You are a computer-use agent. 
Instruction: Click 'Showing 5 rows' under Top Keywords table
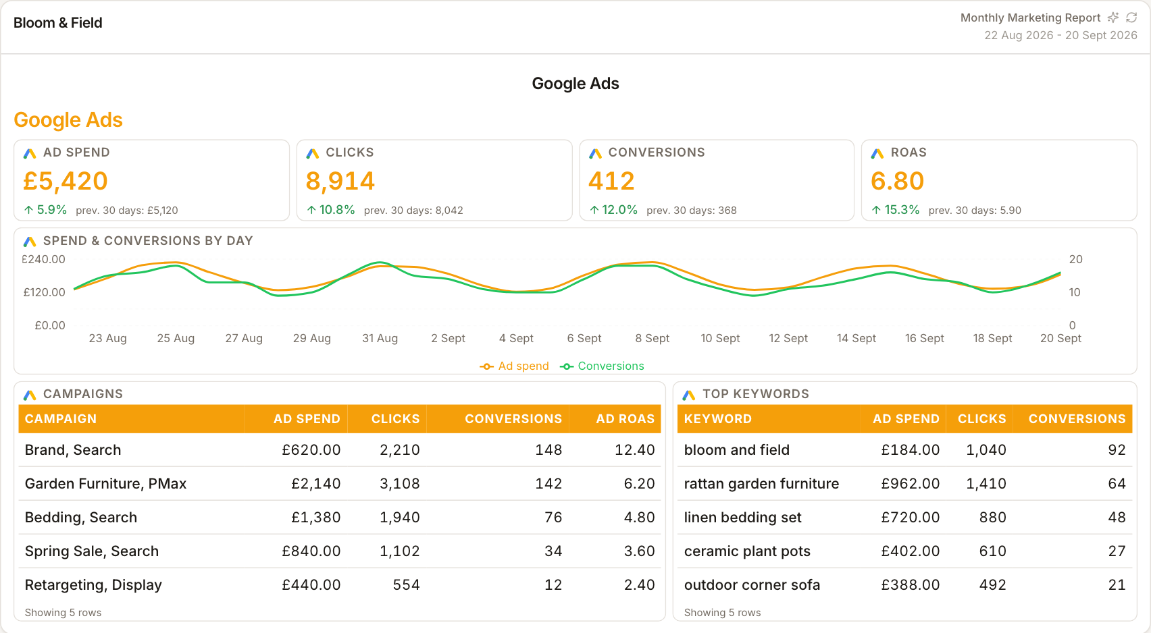pyautogui.click(x=723, y=613)
